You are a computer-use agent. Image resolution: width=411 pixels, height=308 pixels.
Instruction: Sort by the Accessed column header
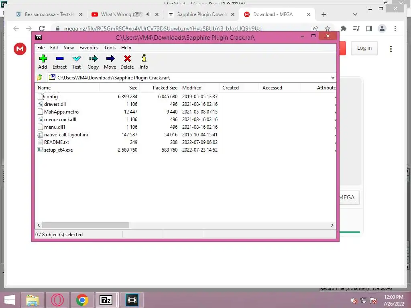point(279,88)
